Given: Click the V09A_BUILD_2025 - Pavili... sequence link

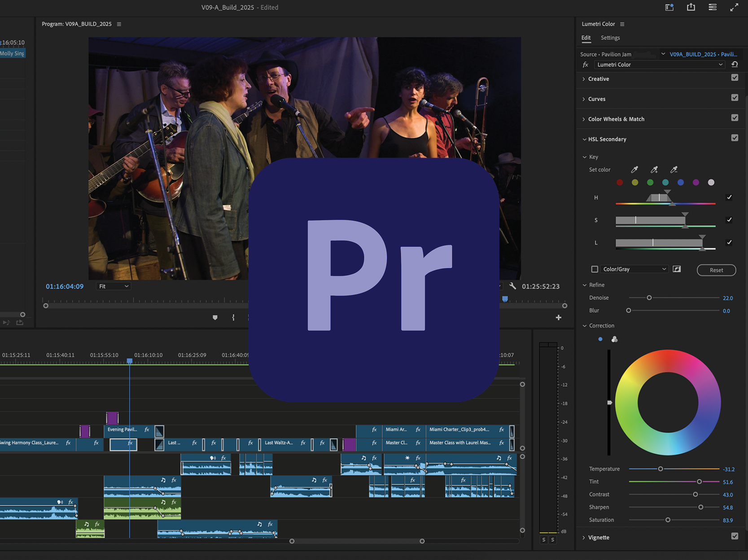Looking at the screenshot, I should tap(703, 54).
